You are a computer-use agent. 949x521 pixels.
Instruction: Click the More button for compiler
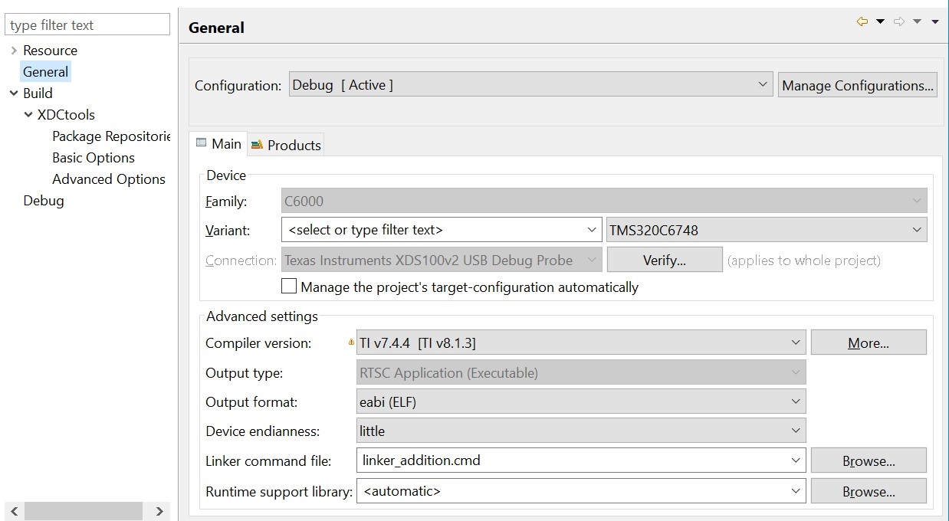click(869, 342)
